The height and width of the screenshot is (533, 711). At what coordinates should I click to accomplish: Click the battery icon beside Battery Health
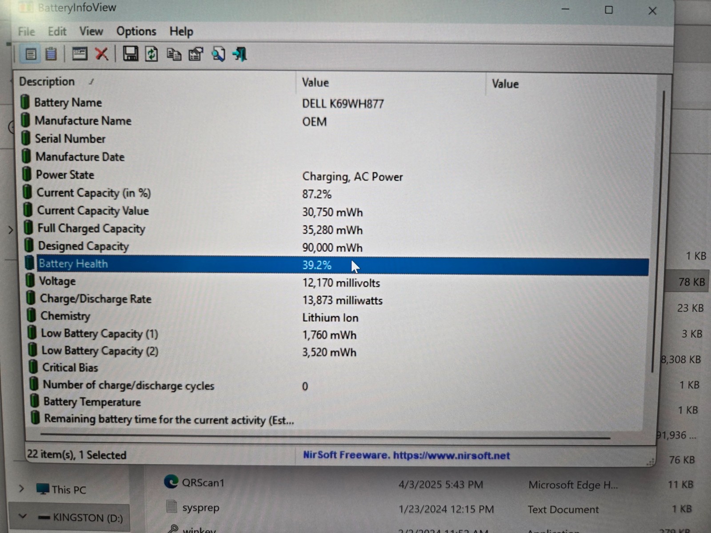pos(29,263)
